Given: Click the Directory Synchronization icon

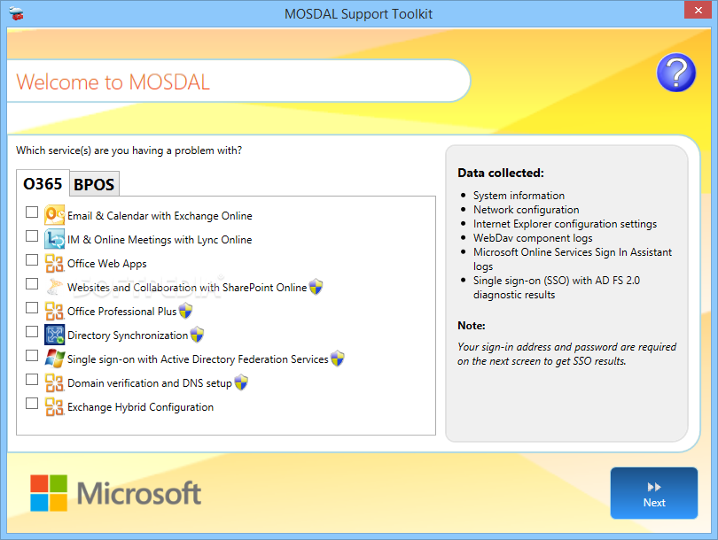Looking at the screenshot, I should (54, 335).
